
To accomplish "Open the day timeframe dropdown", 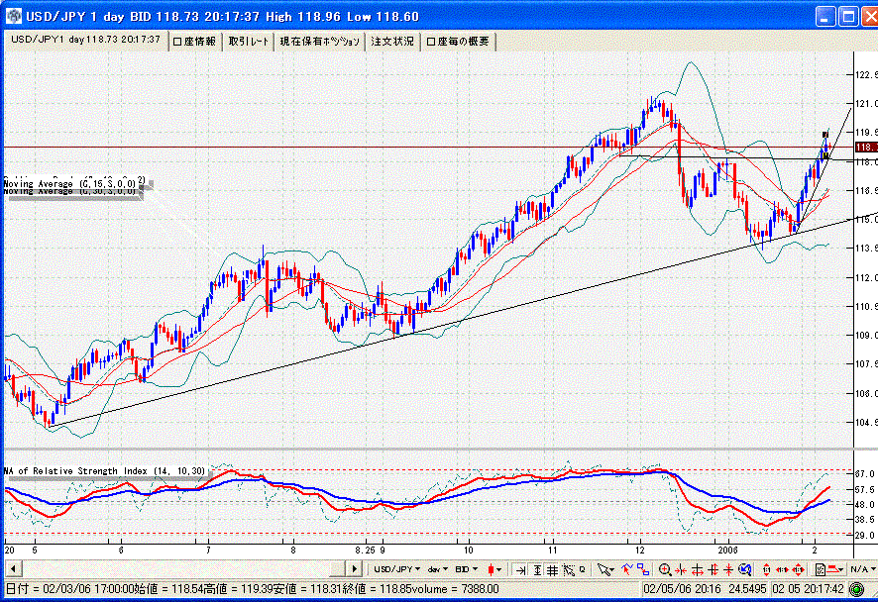I will coord(436,569).
